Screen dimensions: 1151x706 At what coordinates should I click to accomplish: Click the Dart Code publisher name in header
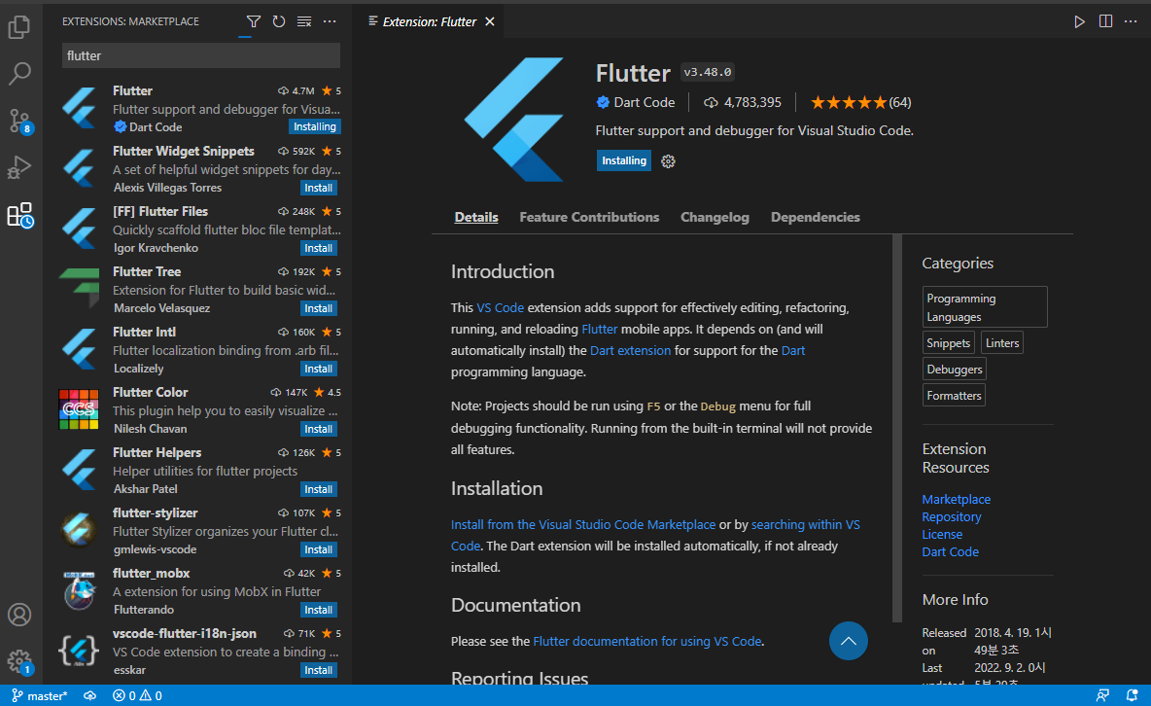644,103
